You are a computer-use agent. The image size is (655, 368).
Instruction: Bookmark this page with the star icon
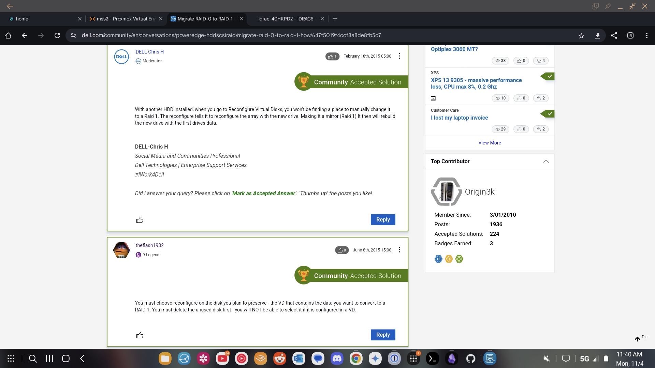581,35
